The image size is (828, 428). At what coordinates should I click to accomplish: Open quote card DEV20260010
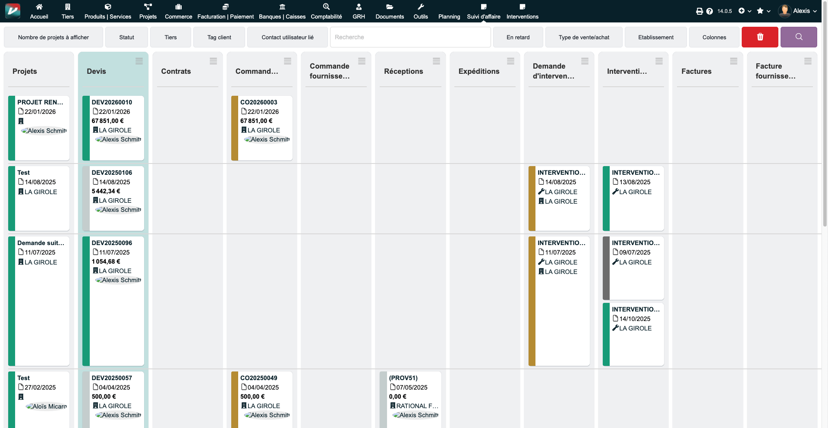click(112, 102)
